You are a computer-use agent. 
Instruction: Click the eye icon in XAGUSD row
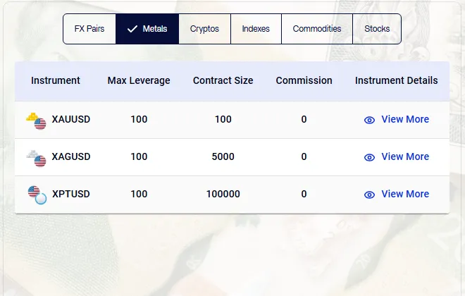369,157
